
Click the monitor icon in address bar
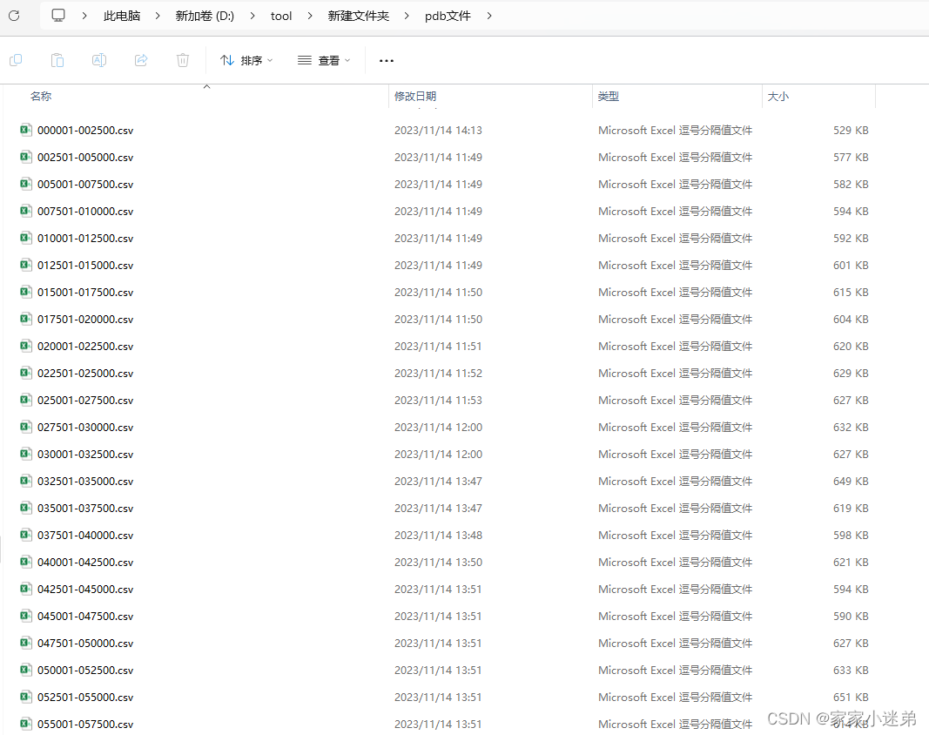coord(58,16)
